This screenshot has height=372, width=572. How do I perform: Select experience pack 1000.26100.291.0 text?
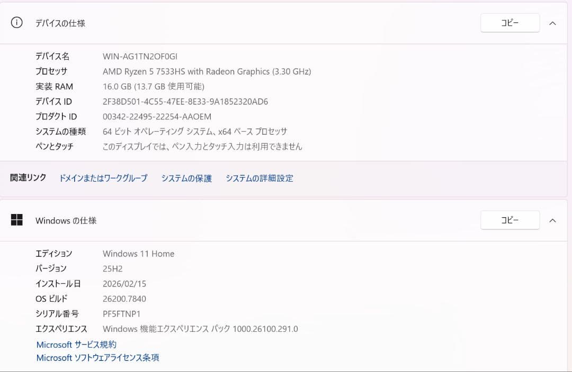tap(265, 329)
